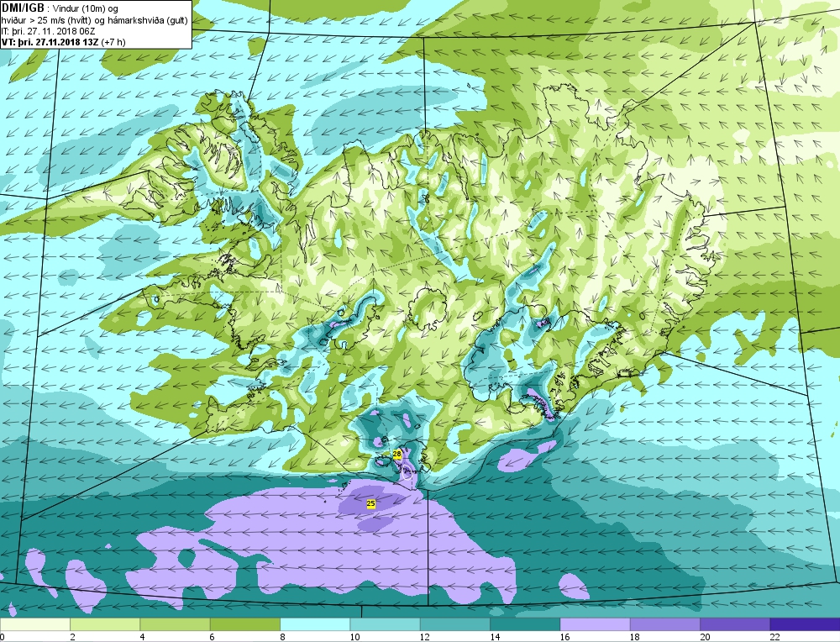Click the legend scale number '22'
This screenshot has width=840, height=642.
point(774,637)
